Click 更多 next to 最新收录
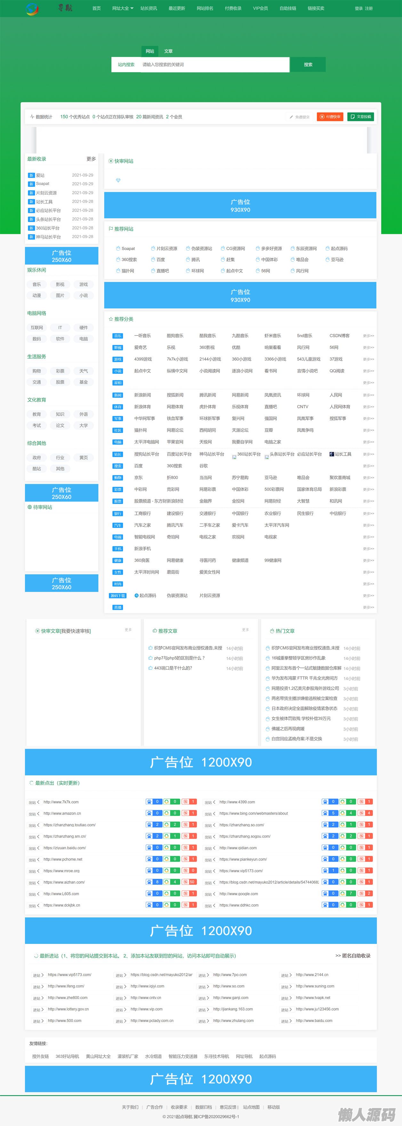The width and height of the screenshot is (402, 1126). [91, 159]
